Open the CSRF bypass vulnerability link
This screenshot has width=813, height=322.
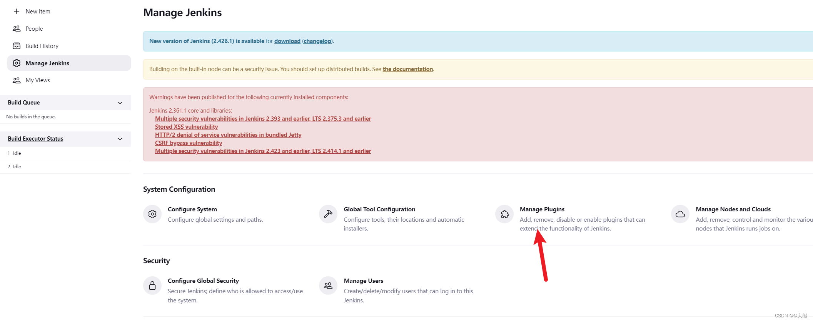point(189,143)
